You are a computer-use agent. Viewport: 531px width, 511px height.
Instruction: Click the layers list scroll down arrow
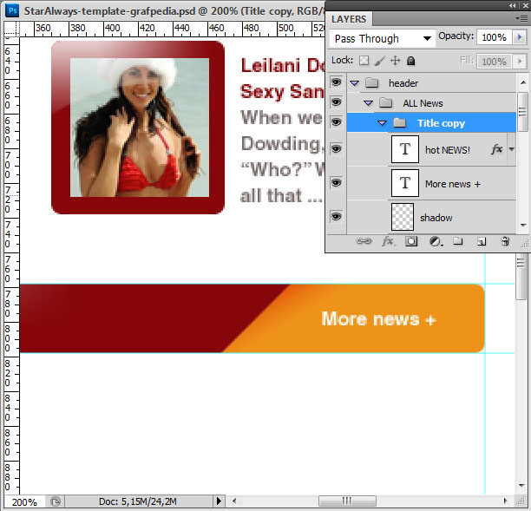[523, 225]
